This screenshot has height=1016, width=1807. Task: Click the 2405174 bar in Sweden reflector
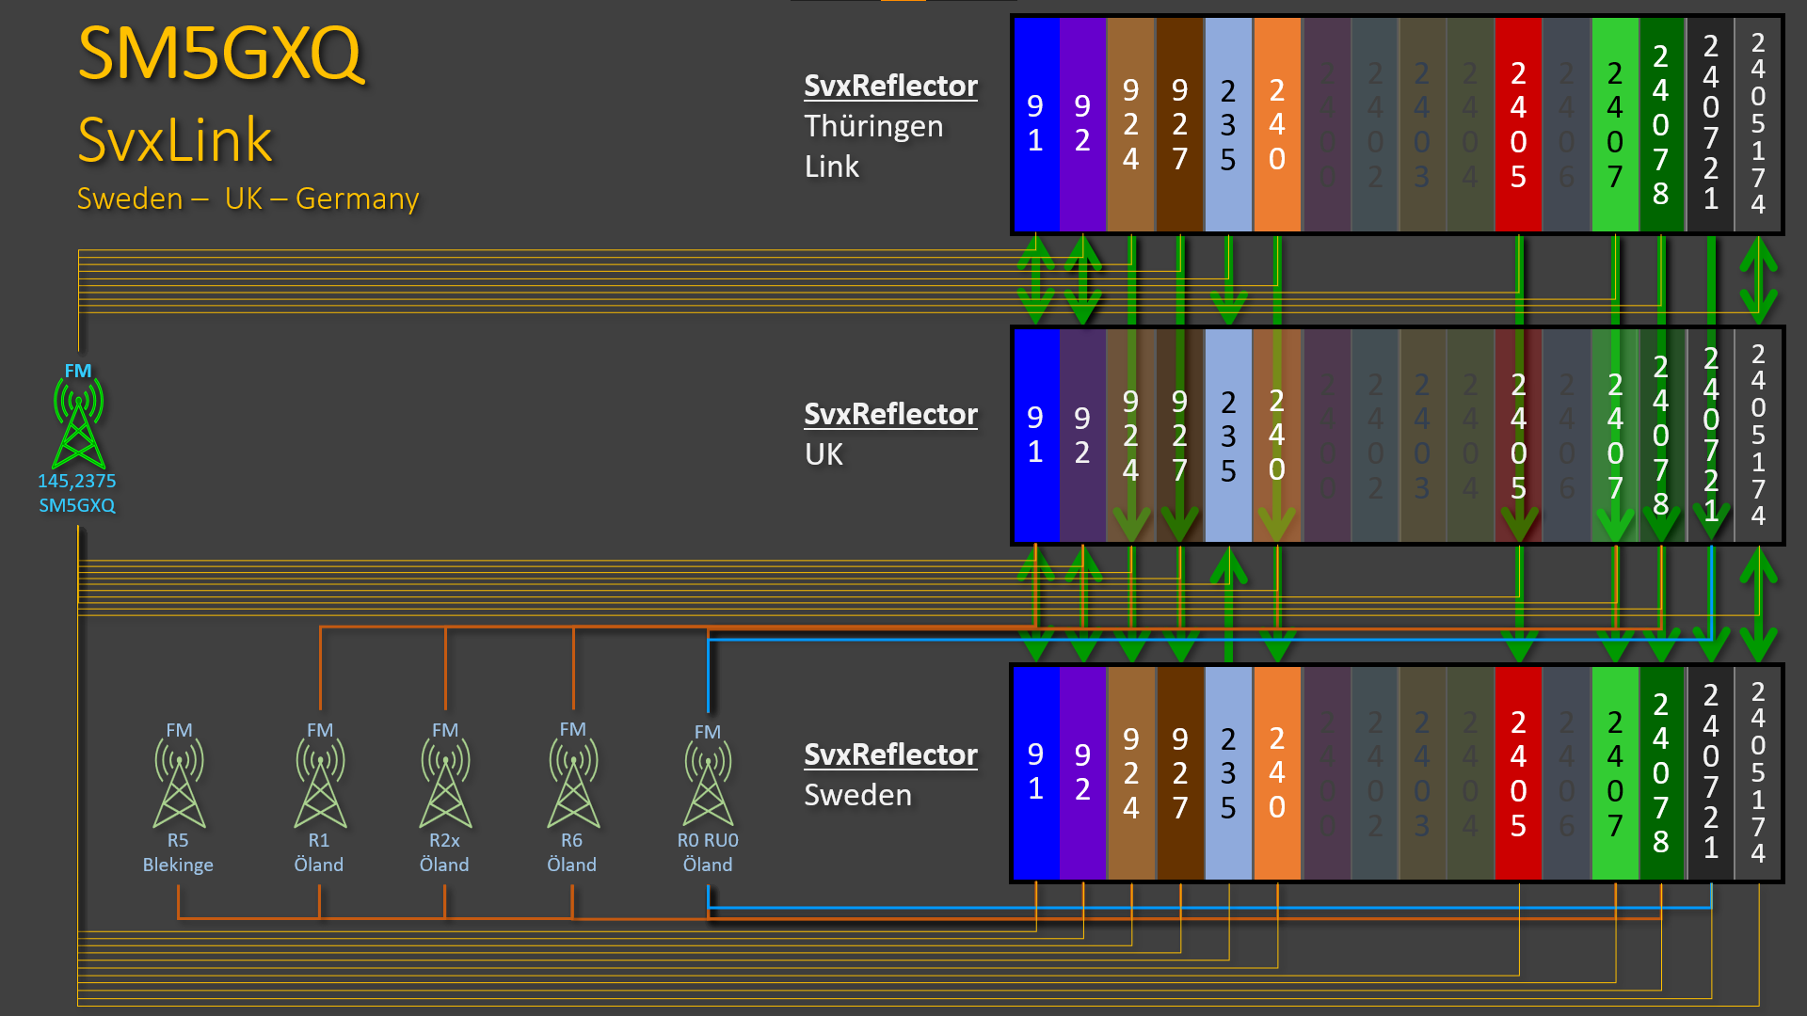click(x=1758, y=773)
